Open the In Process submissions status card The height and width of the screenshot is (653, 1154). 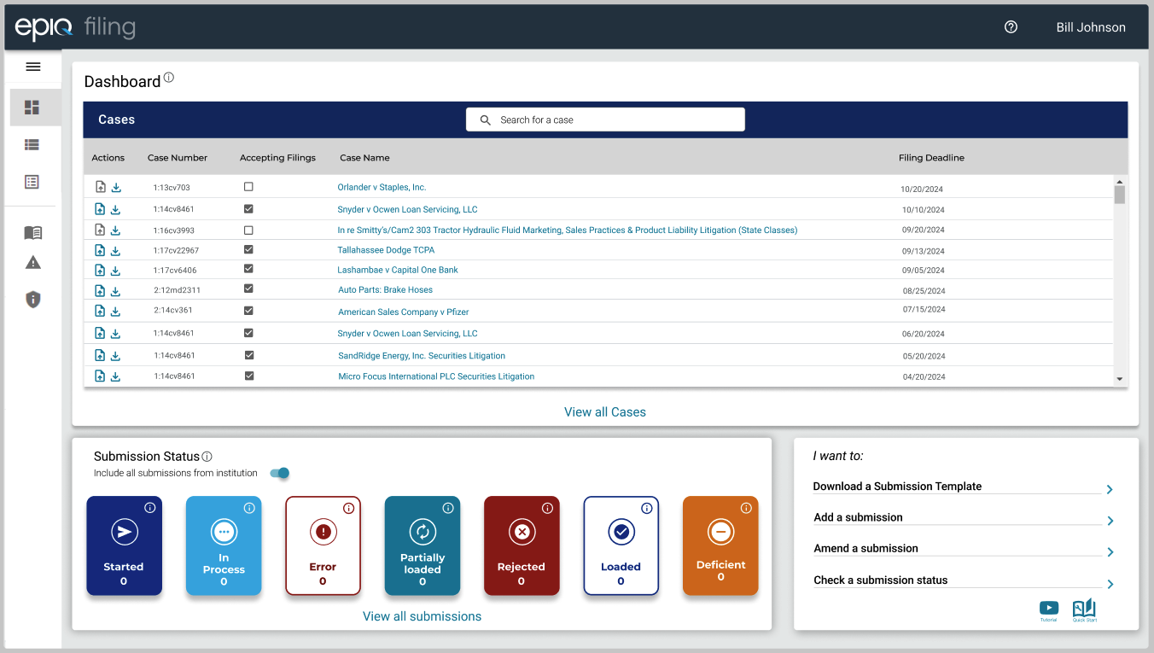coord(224,545)
